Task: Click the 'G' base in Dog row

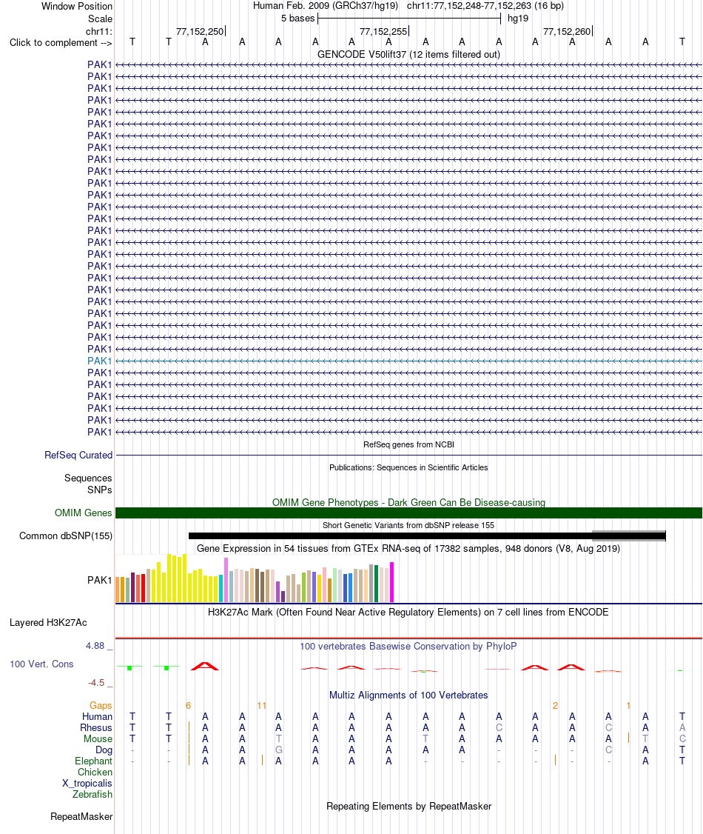Action: coord(278,750)
